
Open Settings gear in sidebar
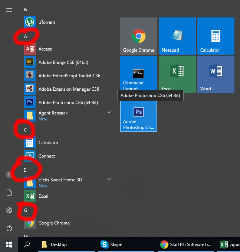click(x=9, y=210)
